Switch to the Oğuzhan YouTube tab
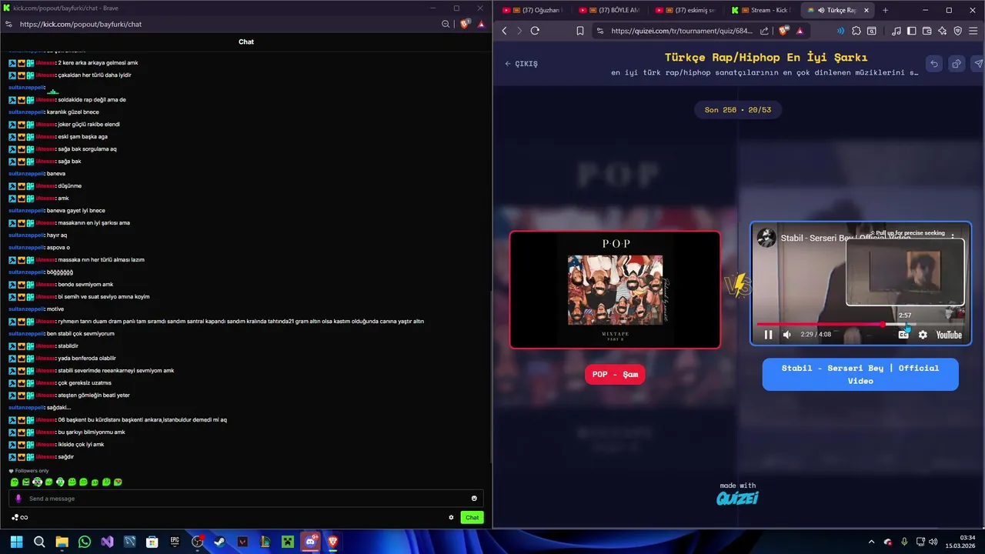Image resolution: width=985 pixels, height=554 pixels. click(x=533, y=10)
